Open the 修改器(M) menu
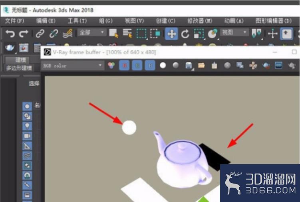This screenshot has height=202, width=300. point(200,21)
